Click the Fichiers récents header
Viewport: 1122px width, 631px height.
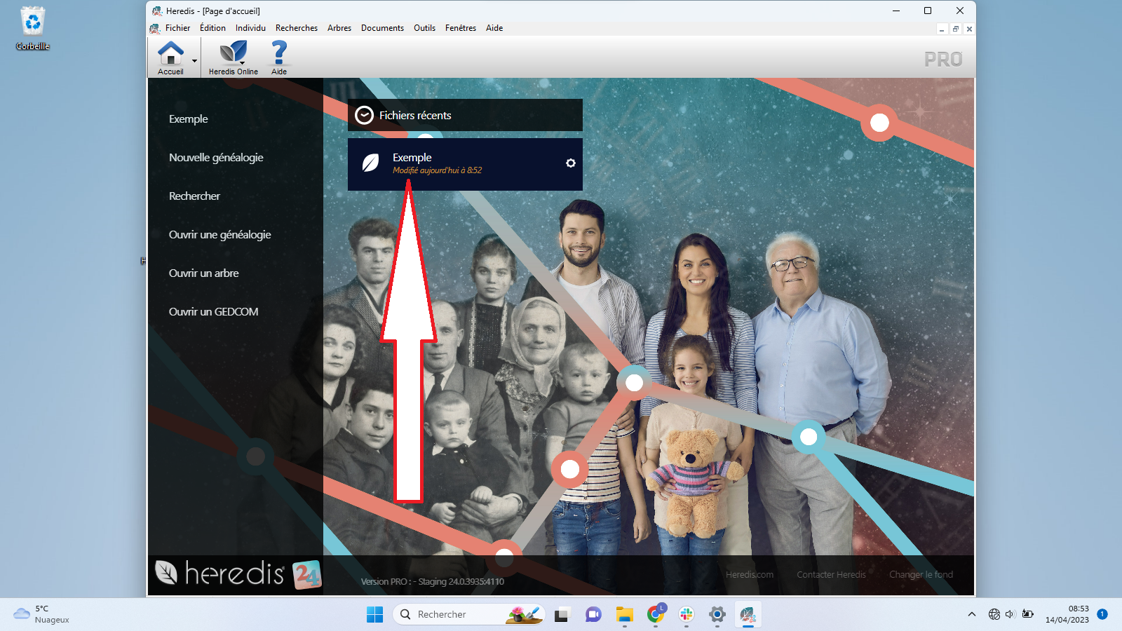[465, 115]
